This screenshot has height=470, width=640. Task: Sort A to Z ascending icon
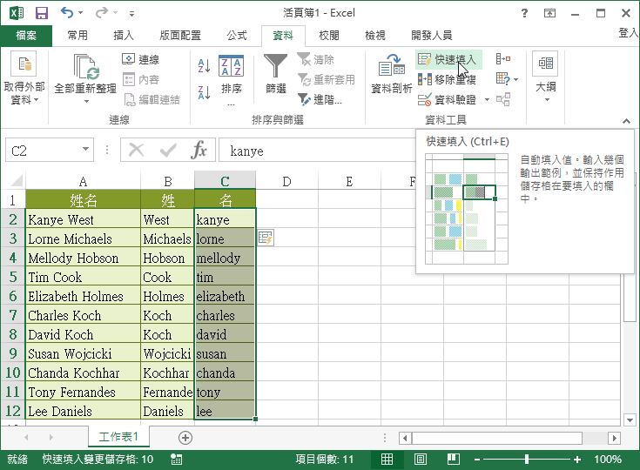204,65
